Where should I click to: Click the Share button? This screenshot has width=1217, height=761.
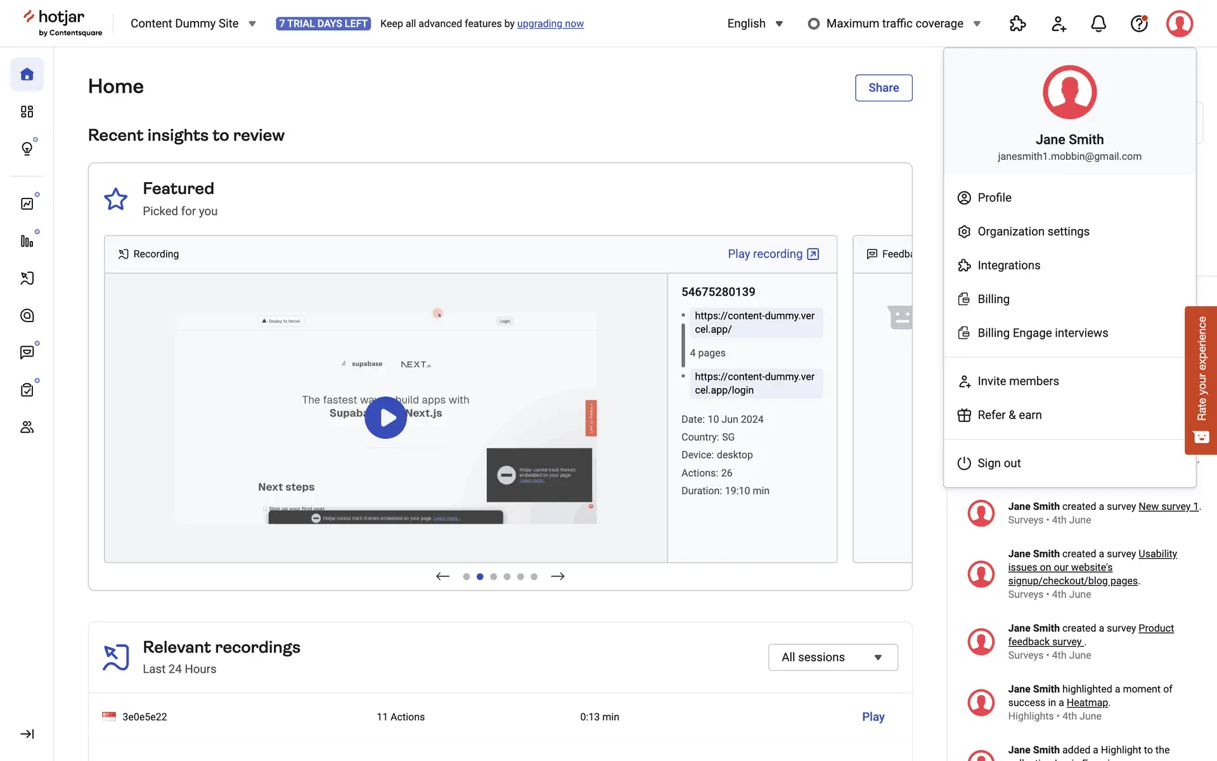tap(883, 88)
